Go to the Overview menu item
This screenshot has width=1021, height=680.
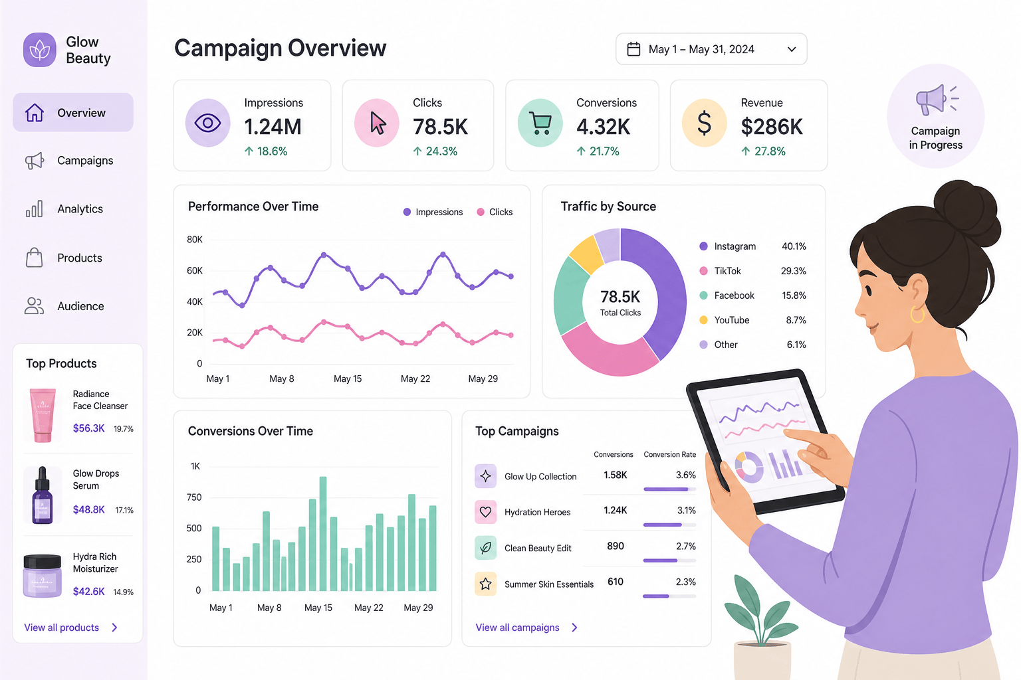(73, 112)
